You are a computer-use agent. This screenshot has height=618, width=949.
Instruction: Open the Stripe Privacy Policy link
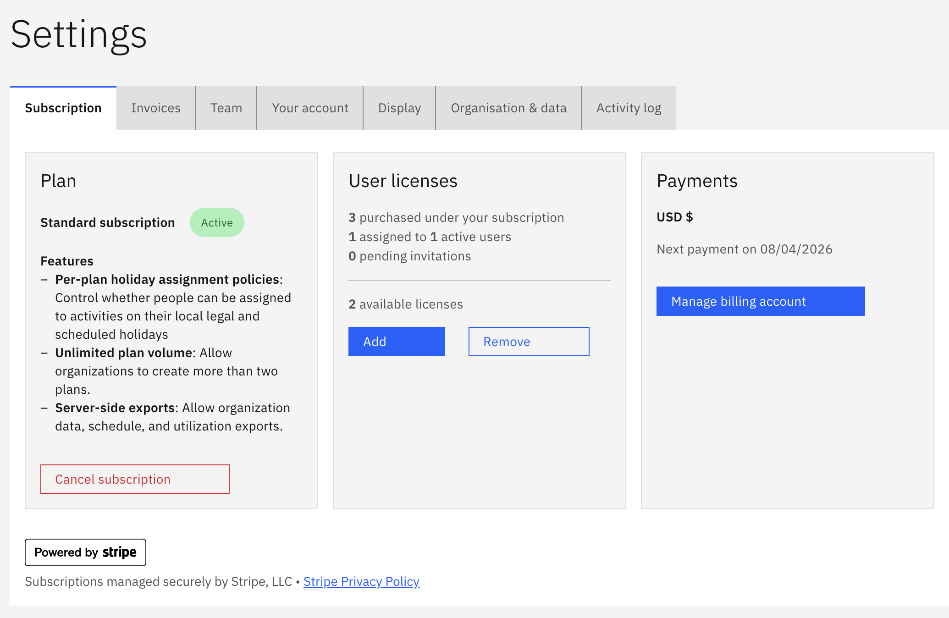pyautogui.click(x=361, y=581)
